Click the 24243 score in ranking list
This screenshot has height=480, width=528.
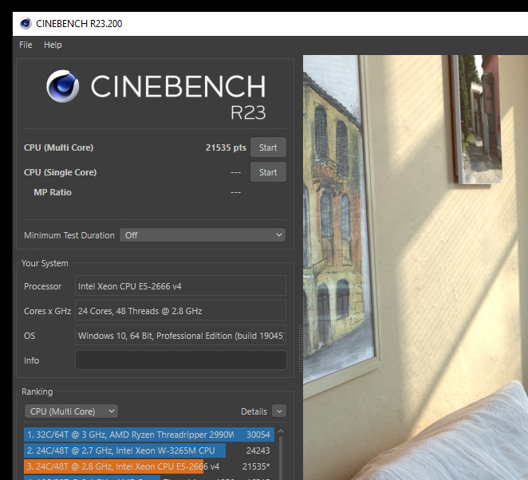(x=258, y=450)
